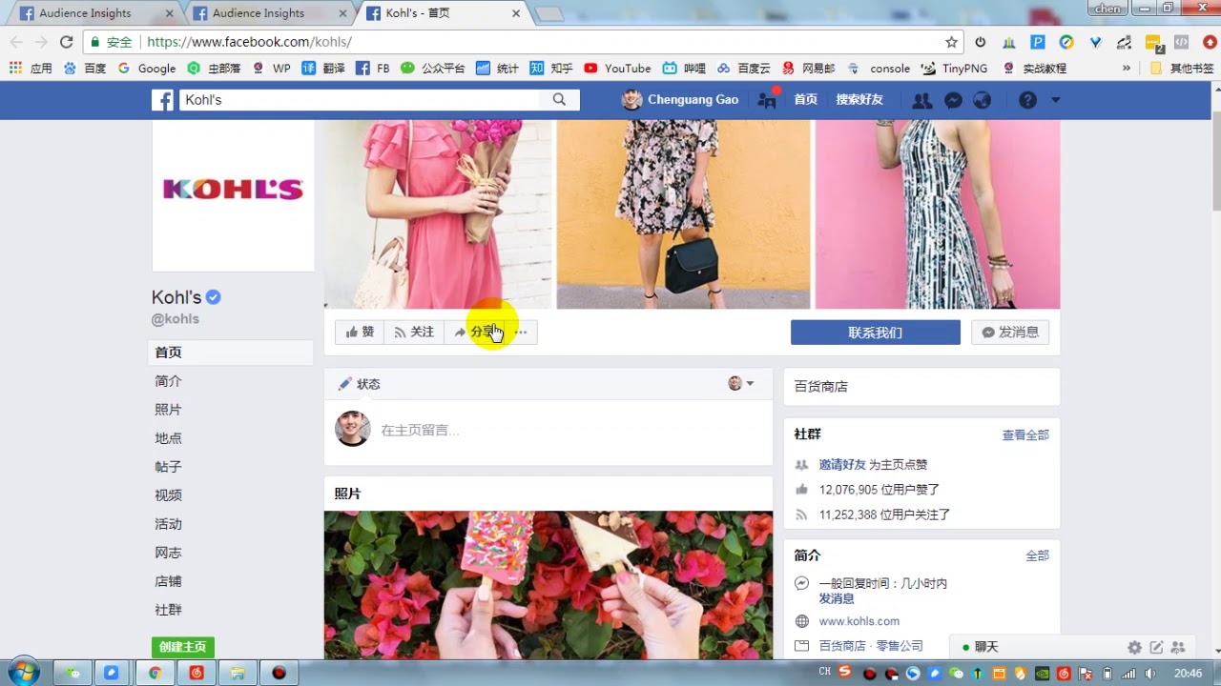Click the 分享 share button
Viewport: 1221px width, 686px height.
(477, 332)
